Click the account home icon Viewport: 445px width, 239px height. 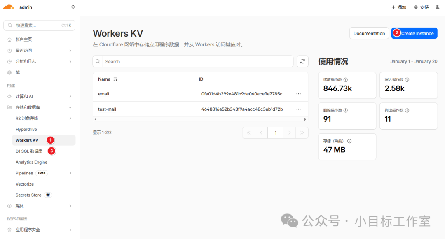[9, 39]
